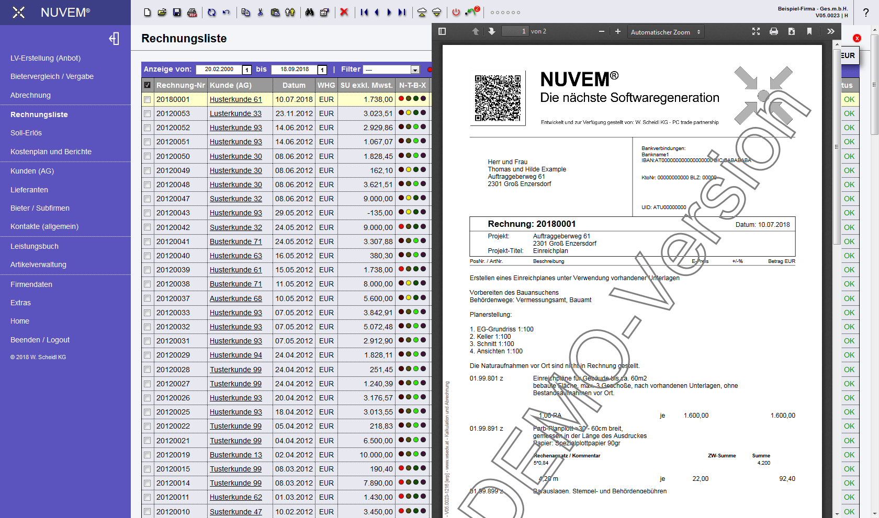
Task: Open help with the question mark
Action: (x=866, y=13)
